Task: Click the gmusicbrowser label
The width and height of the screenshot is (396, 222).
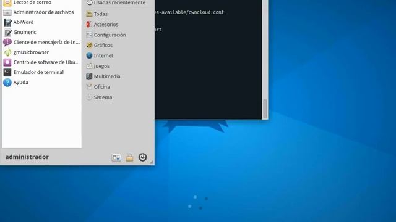Action: (x=31, y=52)
